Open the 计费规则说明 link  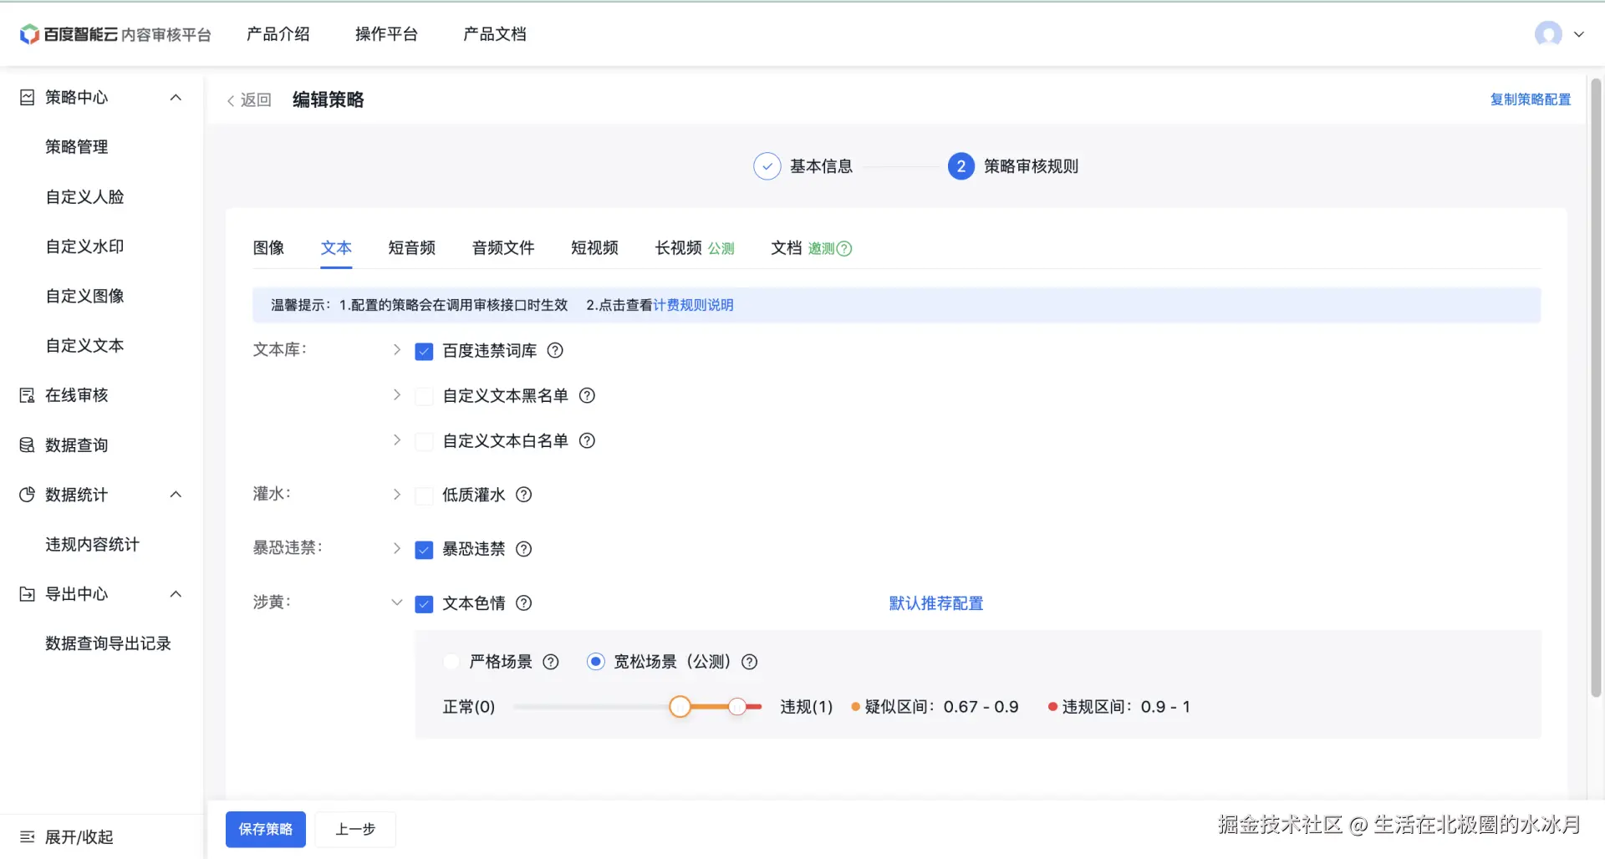tap(694, 305)
